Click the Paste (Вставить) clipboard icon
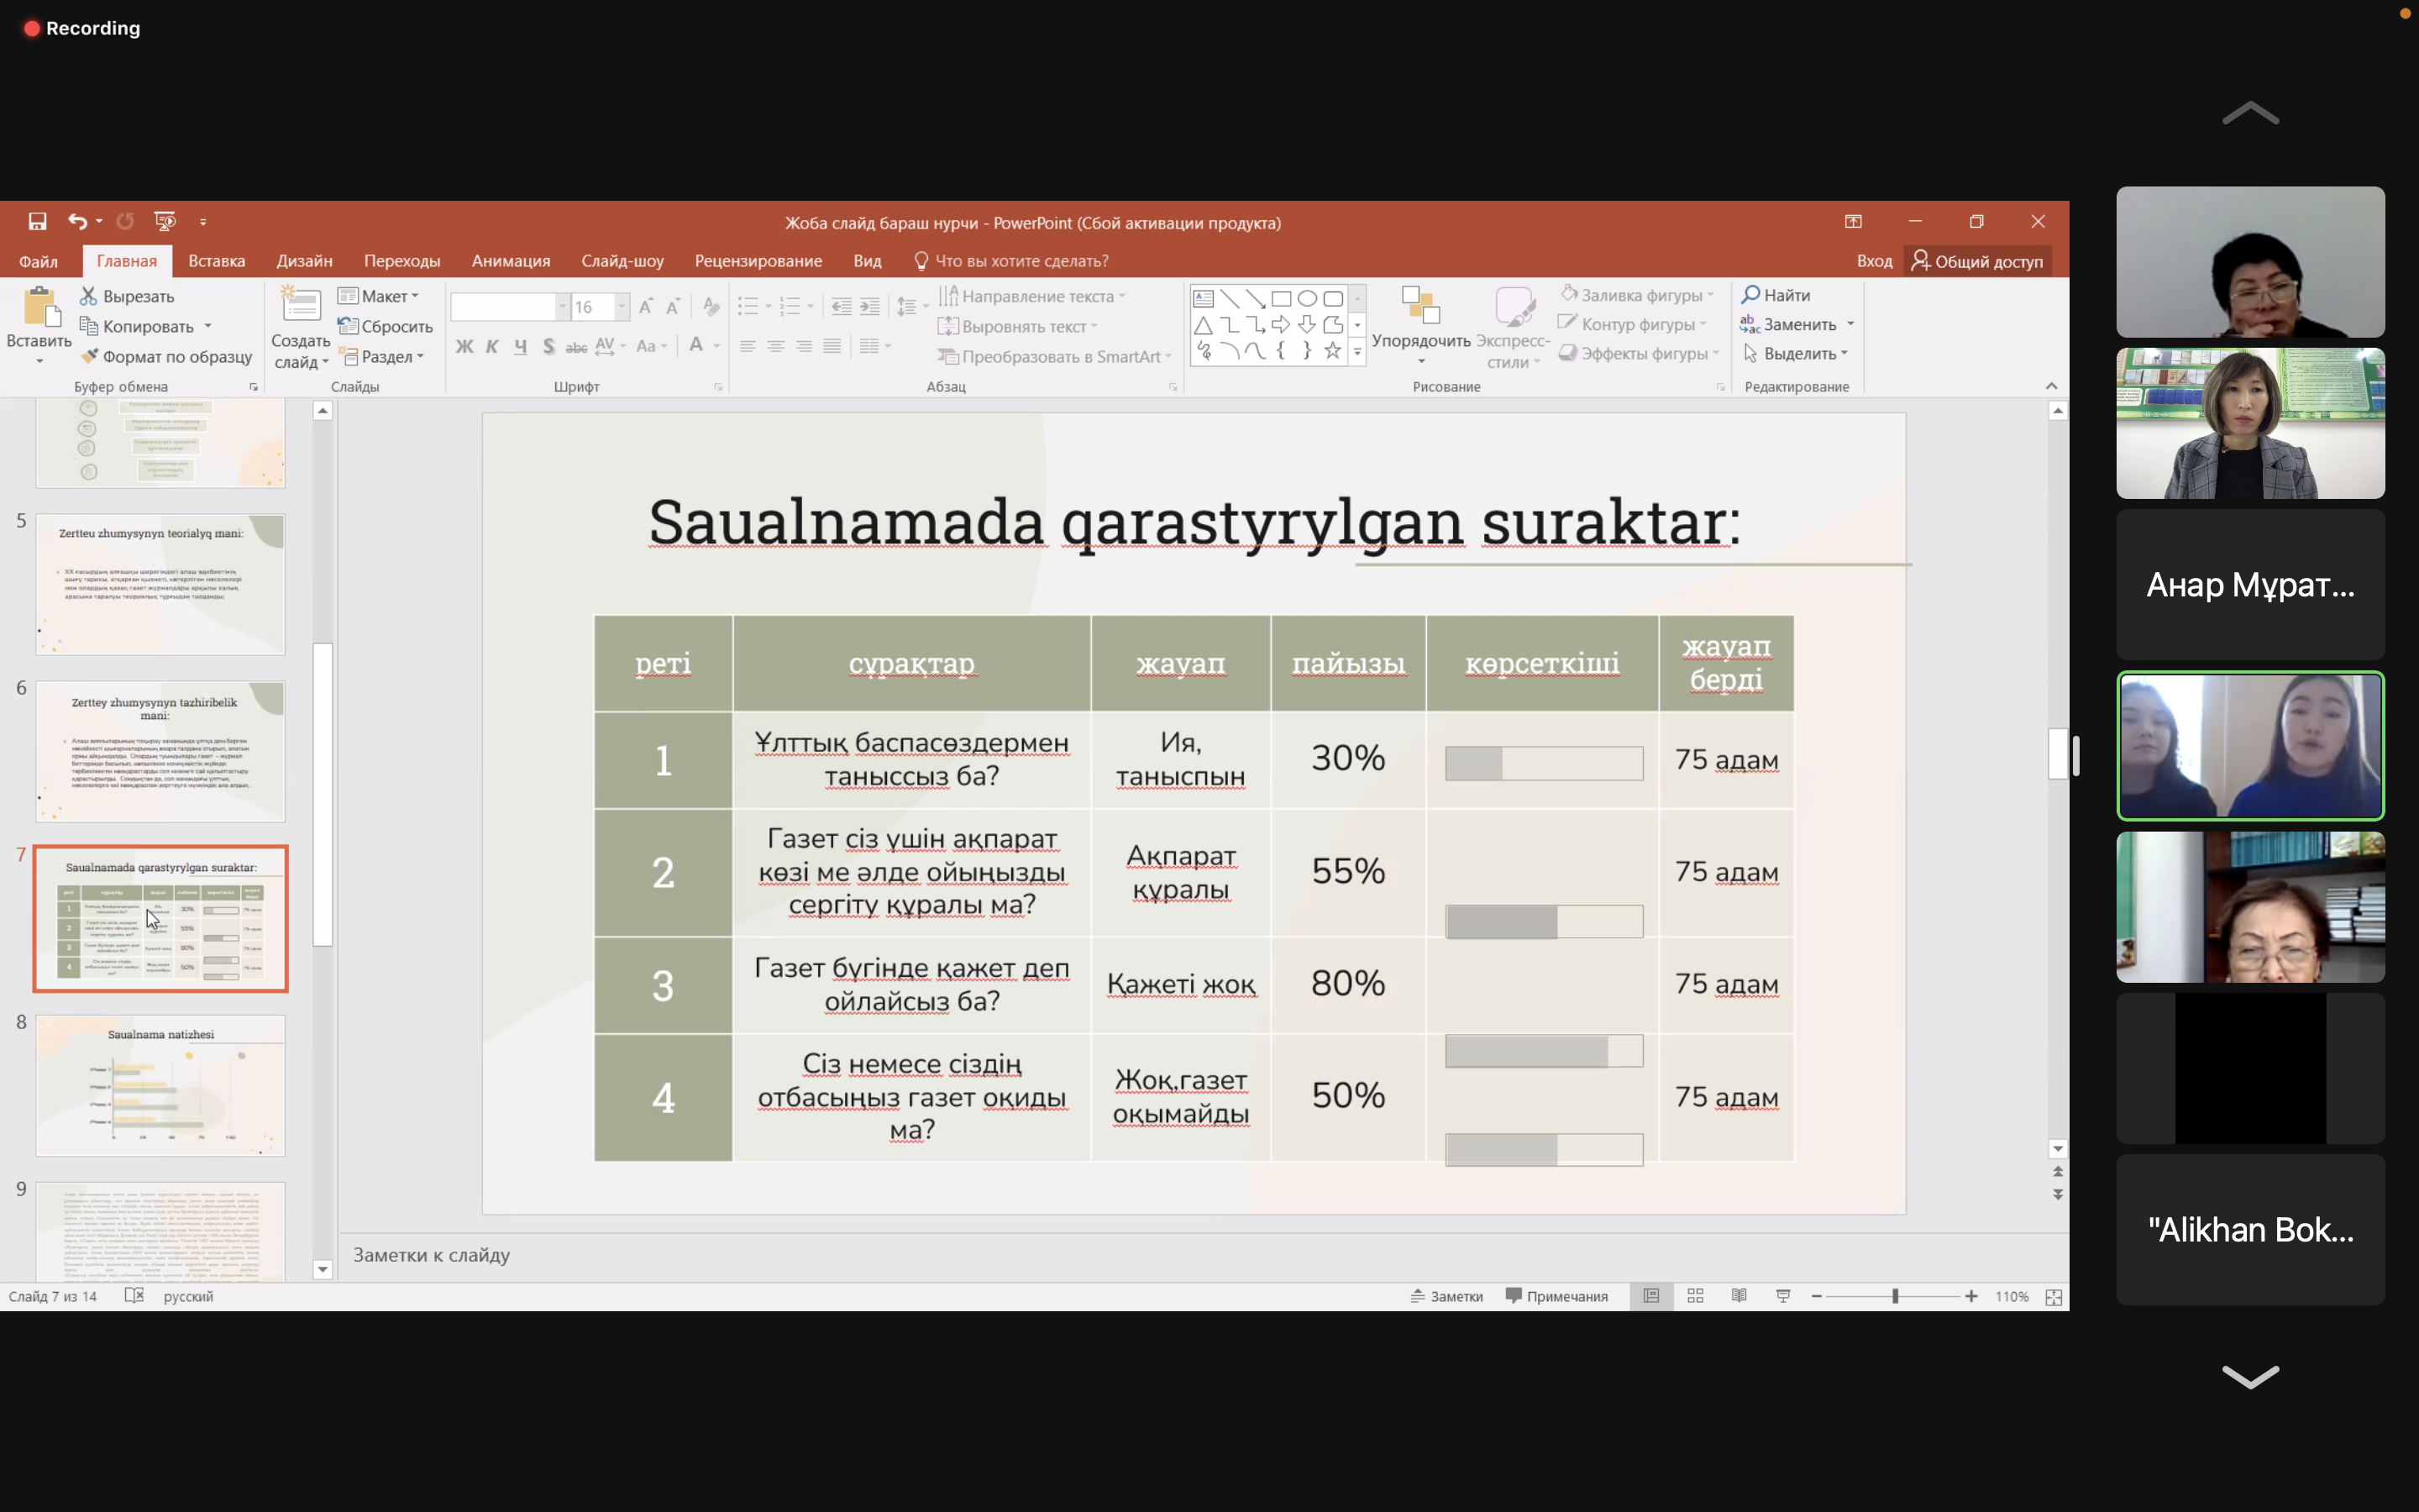Viewport: 2419px width, 1512px height. point(40,308)
